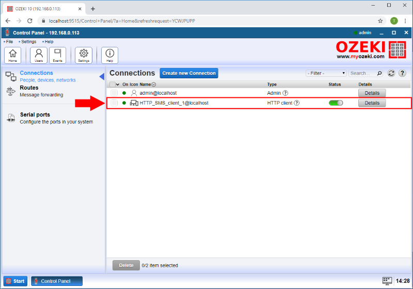413x289 pixels.
Task: Click the help icon next to HTTP client type
Action: pyautogui.click(x=296, y=103)
